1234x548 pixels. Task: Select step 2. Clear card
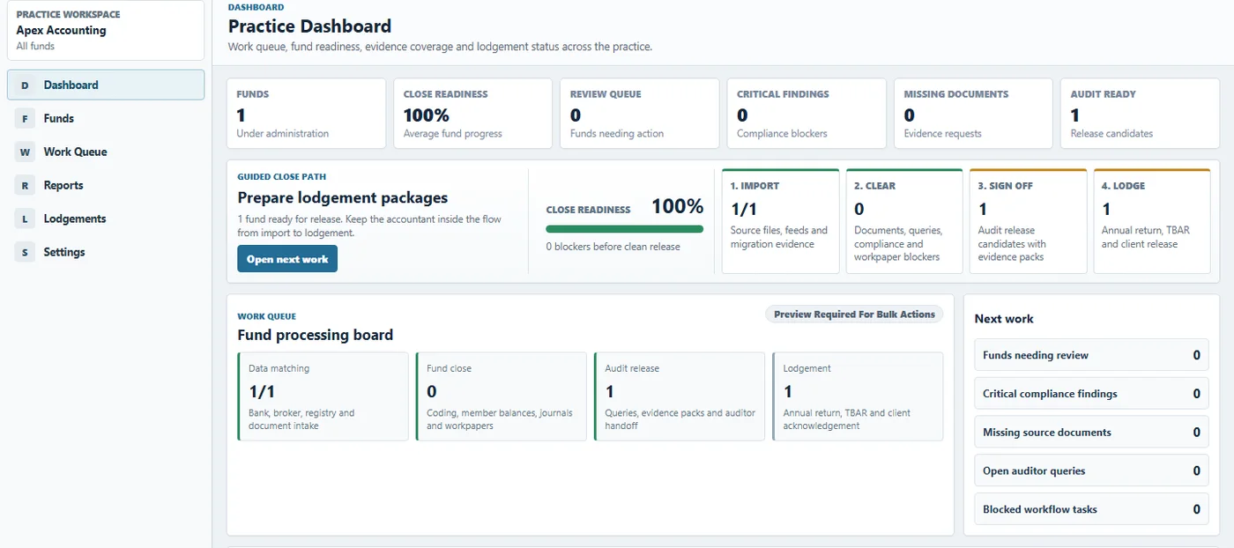904,221
